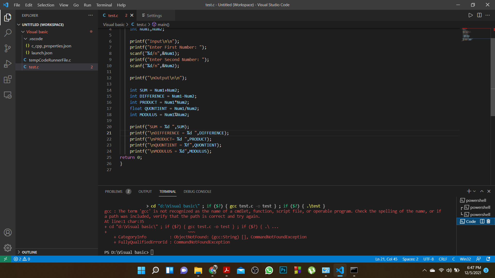
Task: Switch to the DEBUG CONSOLE tab
Action: (x=197, y=192)
